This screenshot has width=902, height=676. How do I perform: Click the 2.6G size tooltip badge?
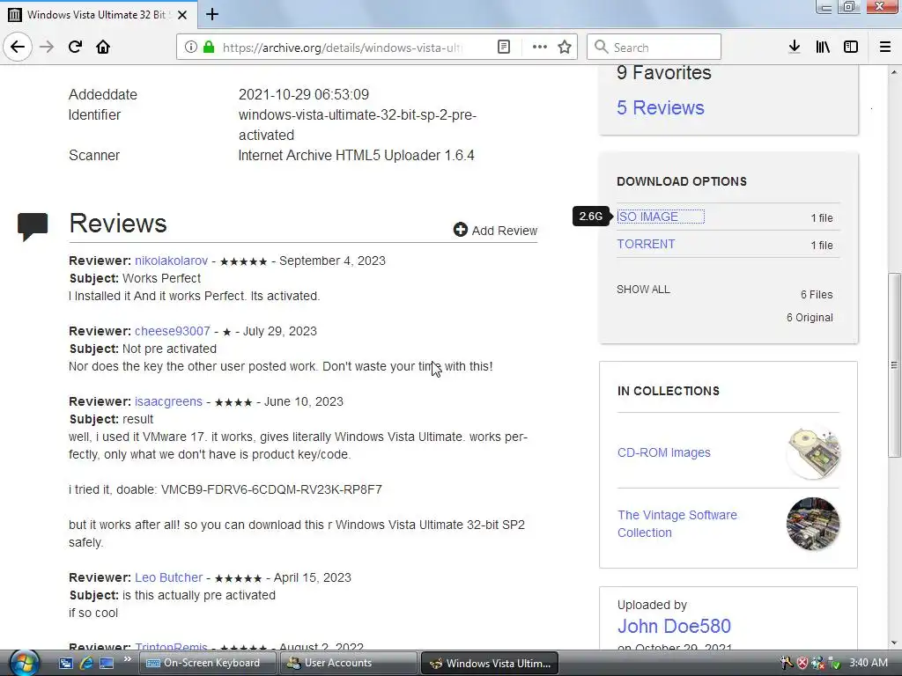(x=591, y=217)
